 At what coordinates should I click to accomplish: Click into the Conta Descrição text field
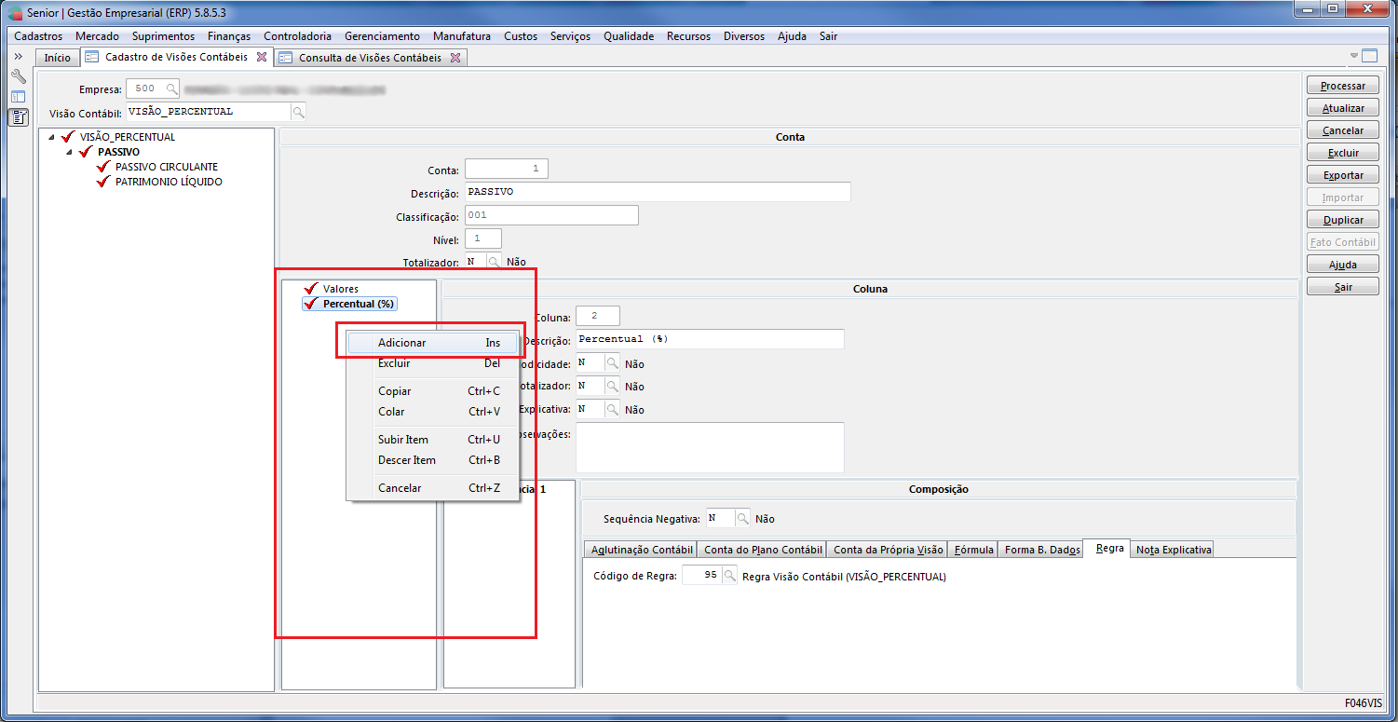tap(658, 192)
